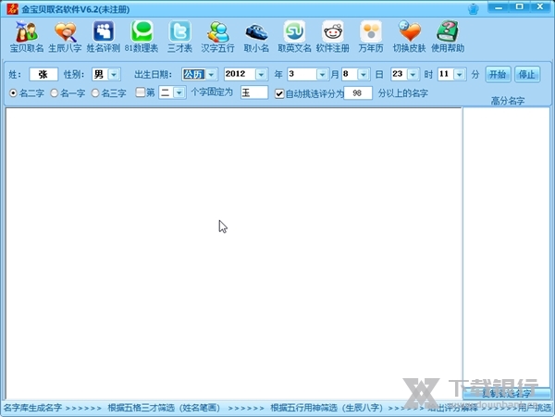This screenshot has height=417, width=555.
Task: Open 使用帮助 usage help
Action: point(448,37)
